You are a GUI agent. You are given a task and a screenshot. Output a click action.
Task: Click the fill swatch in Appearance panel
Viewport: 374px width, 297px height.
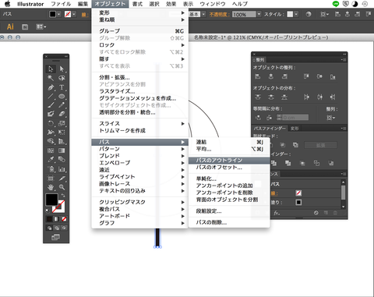(x=298, y=202)
